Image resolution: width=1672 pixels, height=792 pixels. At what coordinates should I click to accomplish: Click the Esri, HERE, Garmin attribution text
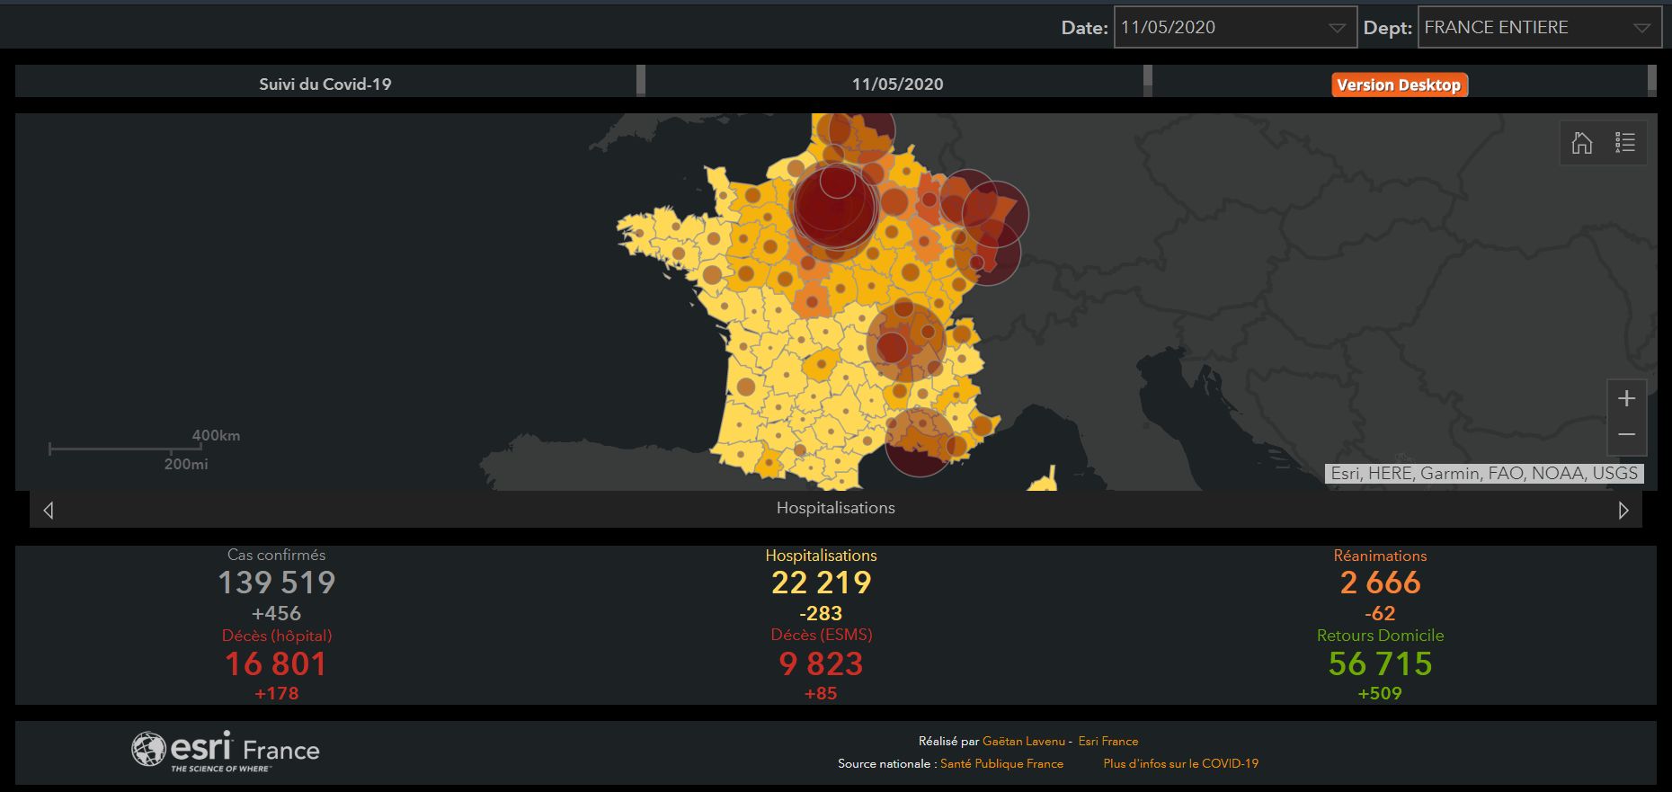pyautogui.click(x=1484, y=474)
